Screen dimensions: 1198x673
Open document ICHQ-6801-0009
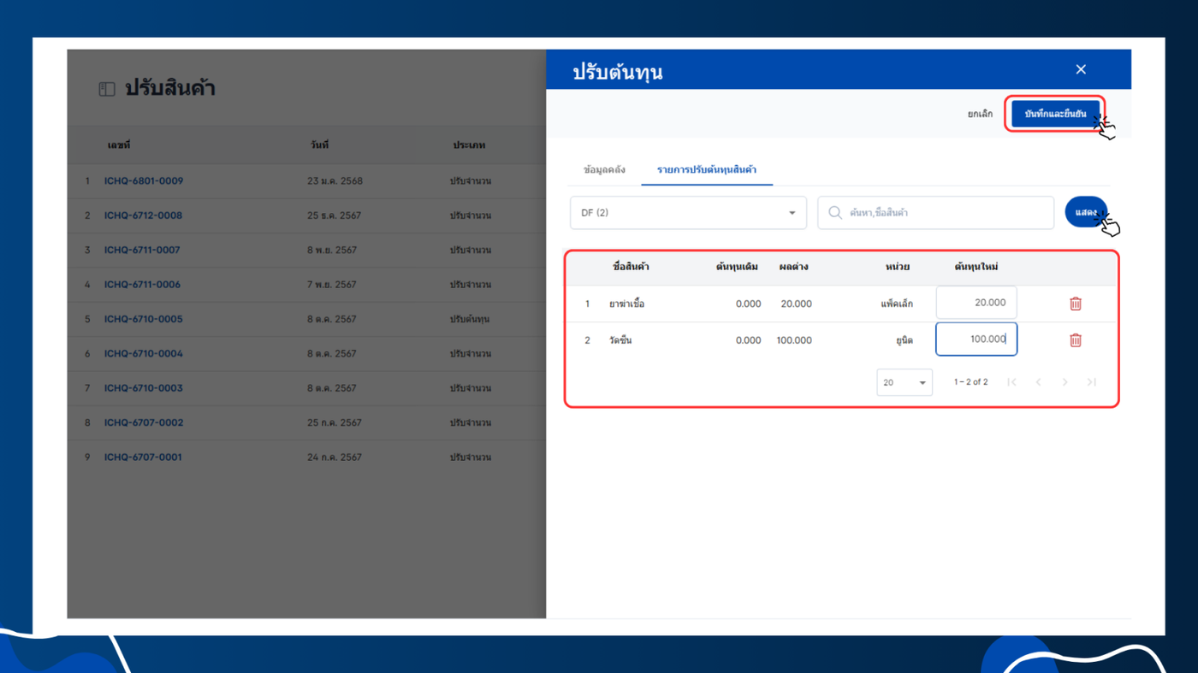coord(144,181)
